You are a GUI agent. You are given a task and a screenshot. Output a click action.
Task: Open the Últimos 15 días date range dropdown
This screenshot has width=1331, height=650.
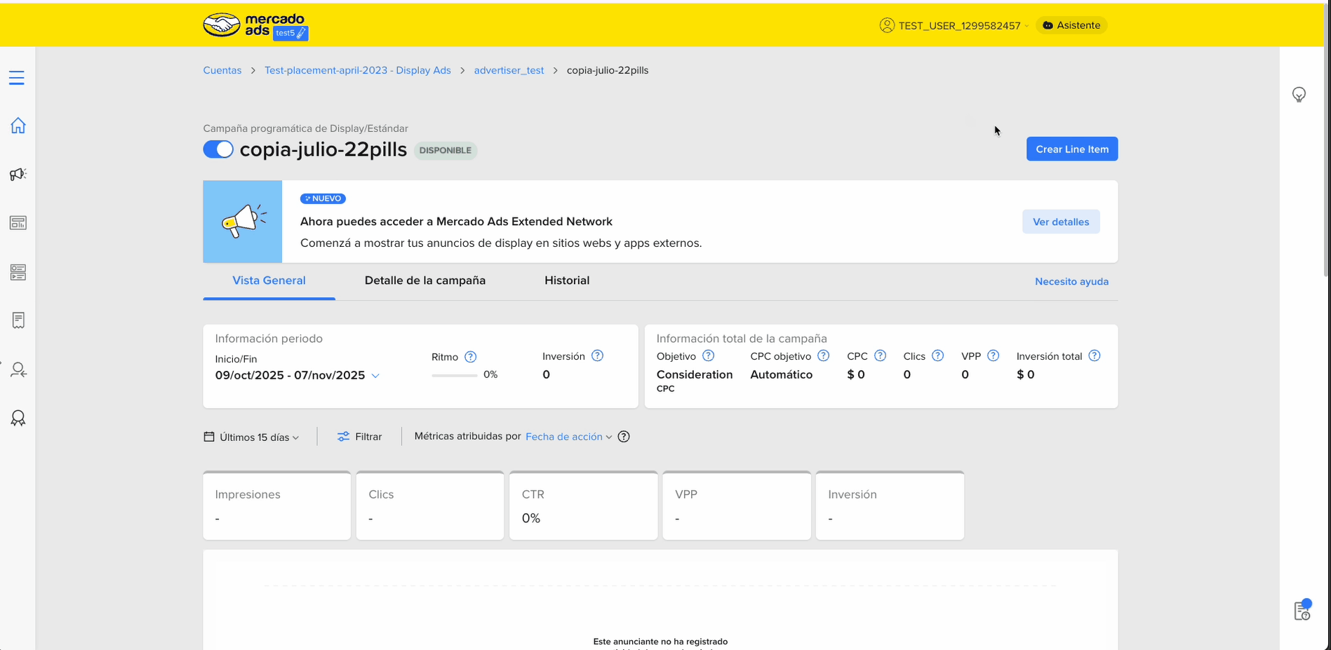[252, 437]
